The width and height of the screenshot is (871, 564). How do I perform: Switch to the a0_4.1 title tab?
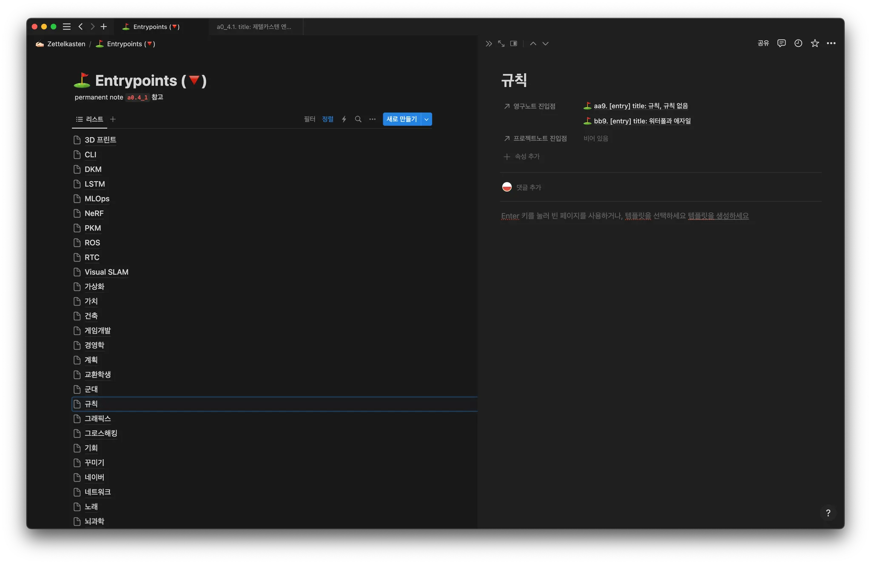254,27
